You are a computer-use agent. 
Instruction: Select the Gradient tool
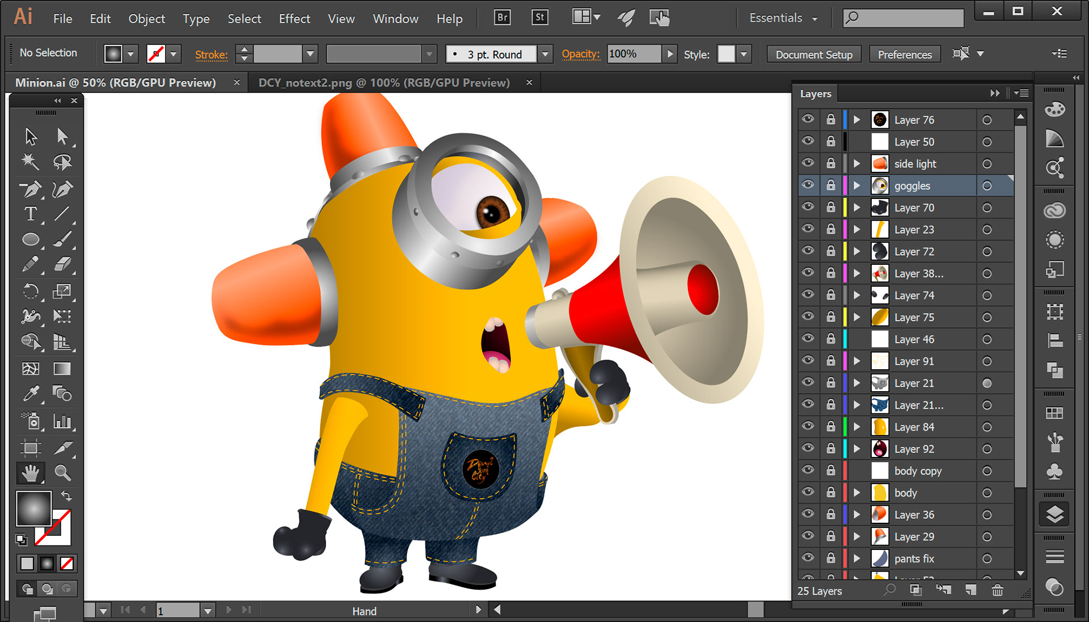(x=62, y=369)
